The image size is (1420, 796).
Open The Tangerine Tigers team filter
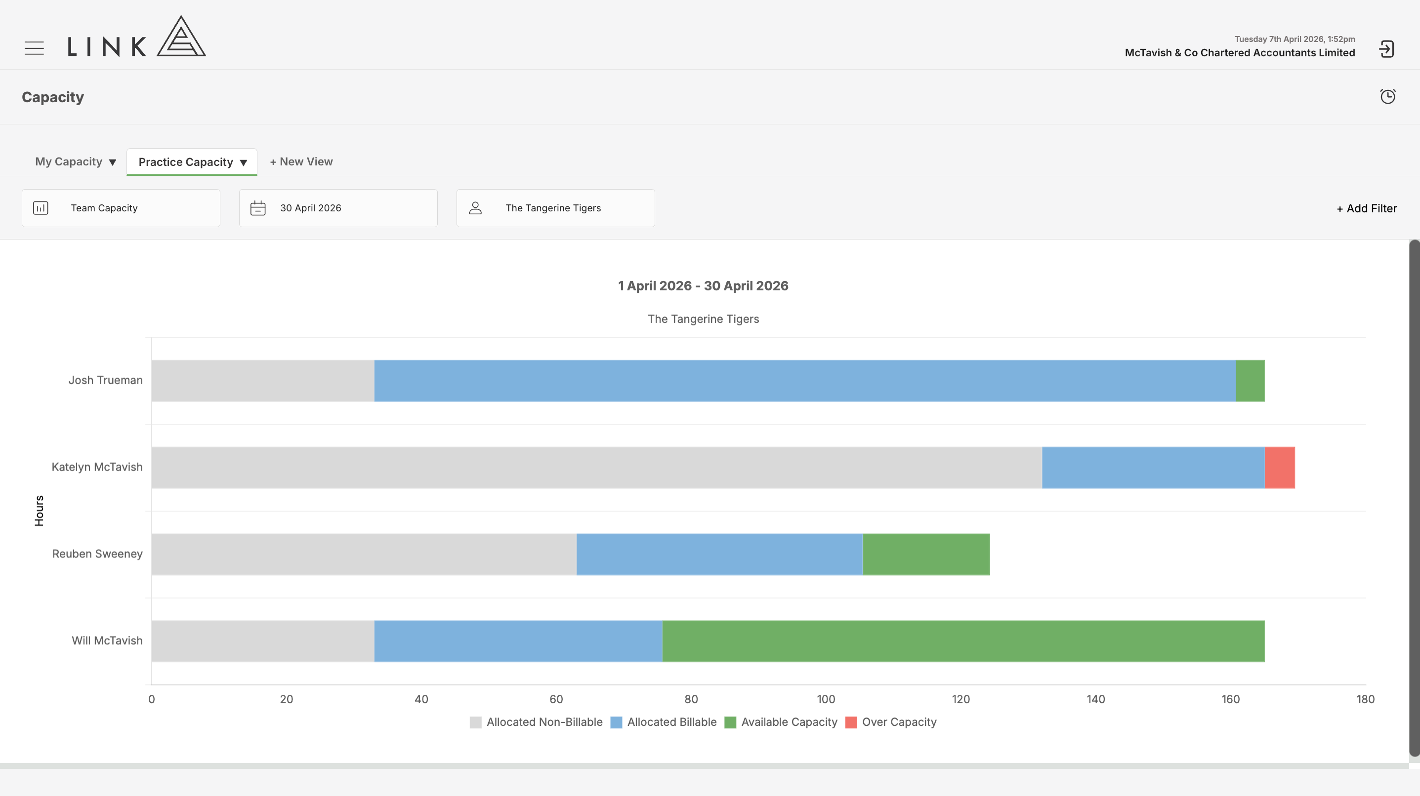tap(556, 208)
